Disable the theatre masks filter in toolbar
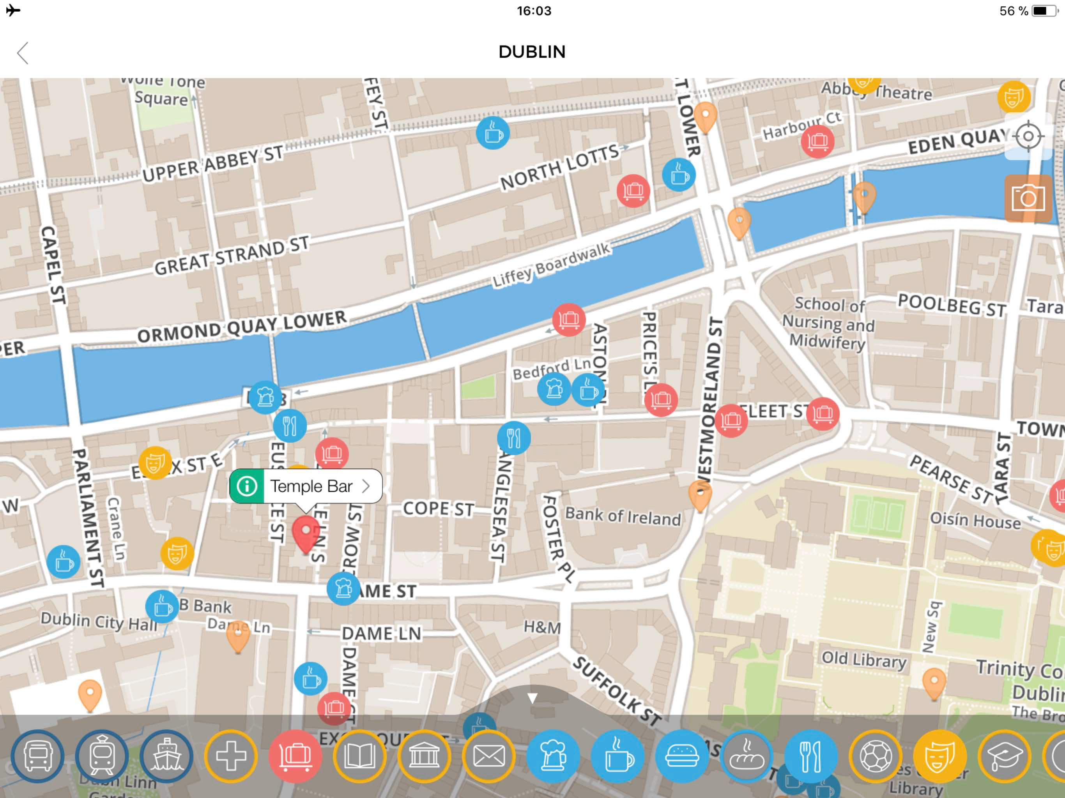This screenshot has height=798, width=1065. pos(940,756)
